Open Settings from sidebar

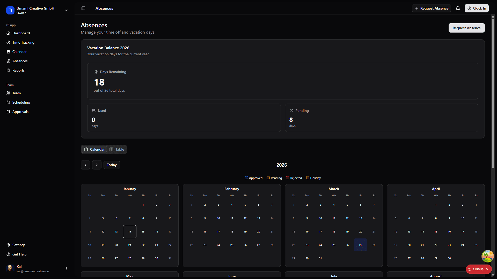point(19,245)
